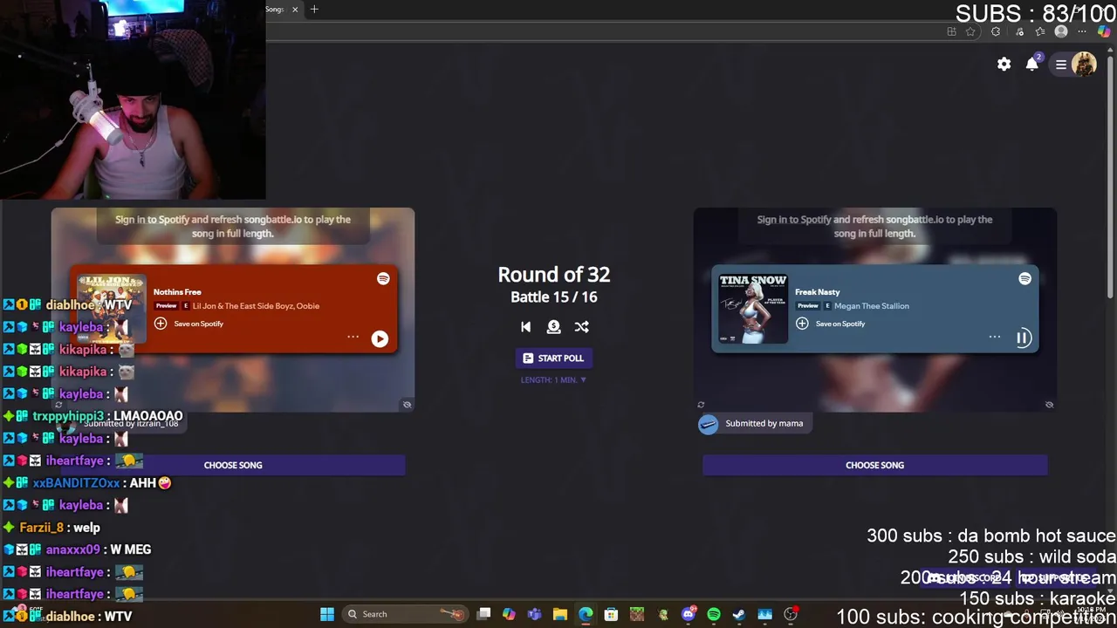Click the coin donation icon
This screenshot has height=628, width=1117.
(x=553, y=327)
